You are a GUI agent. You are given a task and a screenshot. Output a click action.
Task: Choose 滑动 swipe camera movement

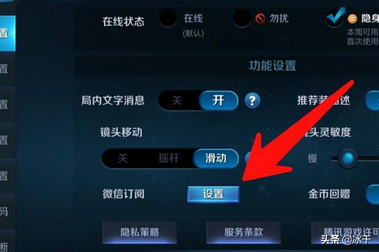(216, 158)
